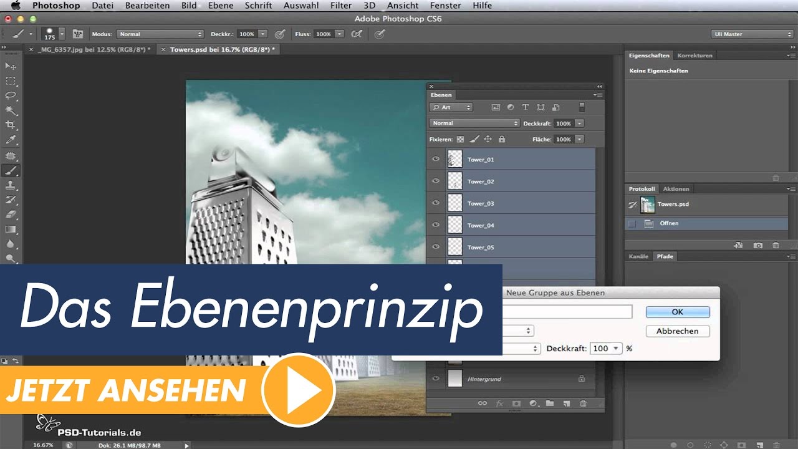
Task: Open the Filter menu
Action: (x=341, y=6)
